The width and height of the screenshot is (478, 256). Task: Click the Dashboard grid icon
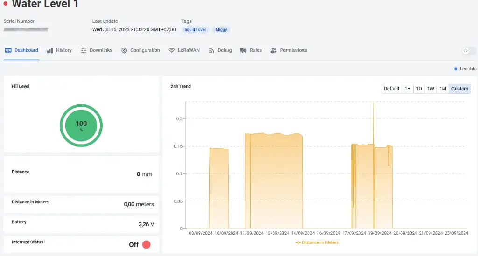tap(8, 50)
